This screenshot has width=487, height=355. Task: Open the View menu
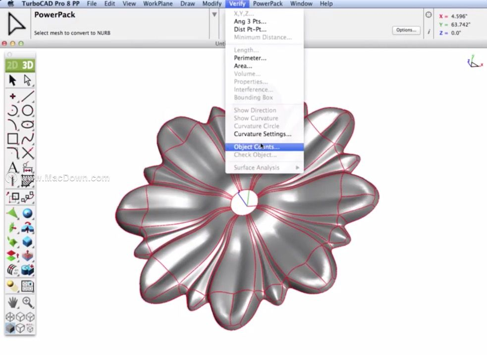tap(129, 4)
